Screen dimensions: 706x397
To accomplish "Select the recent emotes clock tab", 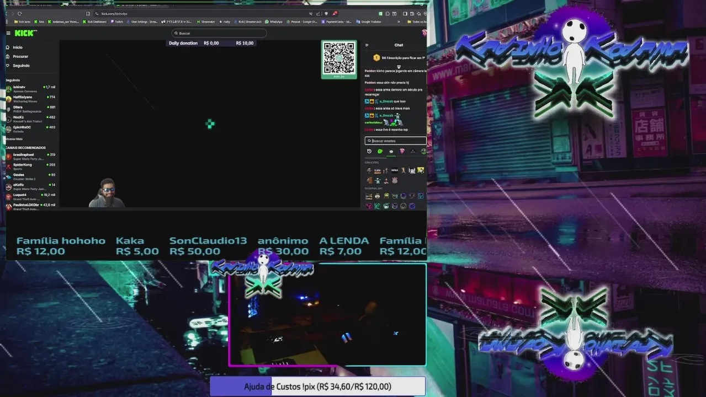I will coord(369,151).
